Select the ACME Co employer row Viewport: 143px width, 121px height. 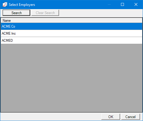[71, 26]
